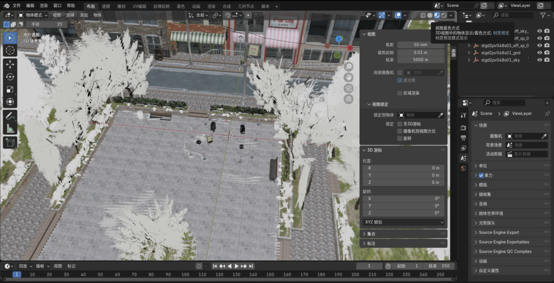Select the Add Cube tool
This screenshot has height=283, width=554.
(x=10, y=142)
